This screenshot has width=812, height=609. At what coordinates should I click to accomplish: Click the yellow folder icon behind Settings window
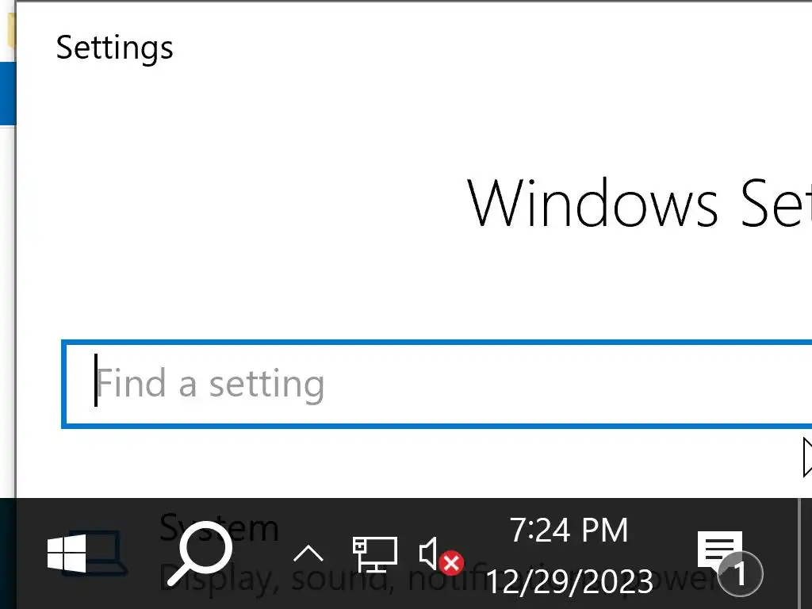click(10, 30)
